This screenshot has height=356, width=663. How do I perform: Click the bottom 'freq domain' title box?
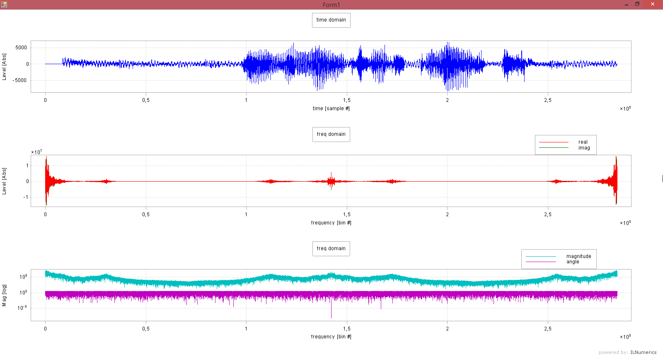(x=331, y=248)
